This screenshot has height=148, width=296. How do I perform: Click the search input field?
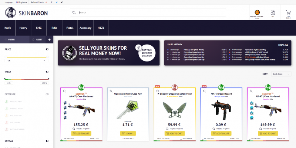tap(148, 13)
